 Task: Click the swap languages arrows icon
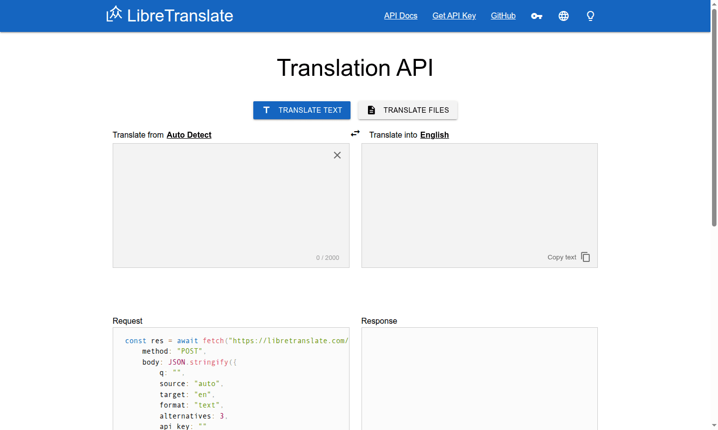click(355, 133)
